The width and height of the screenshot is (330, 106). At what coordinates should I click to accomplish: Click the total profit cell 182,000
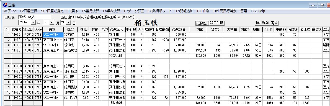(x=198, y=56)
